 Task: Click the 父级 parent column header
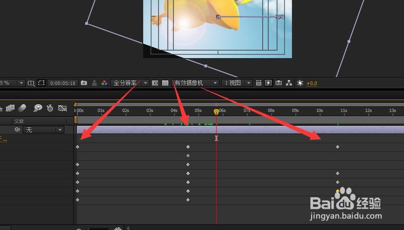[x=19, y=121]
